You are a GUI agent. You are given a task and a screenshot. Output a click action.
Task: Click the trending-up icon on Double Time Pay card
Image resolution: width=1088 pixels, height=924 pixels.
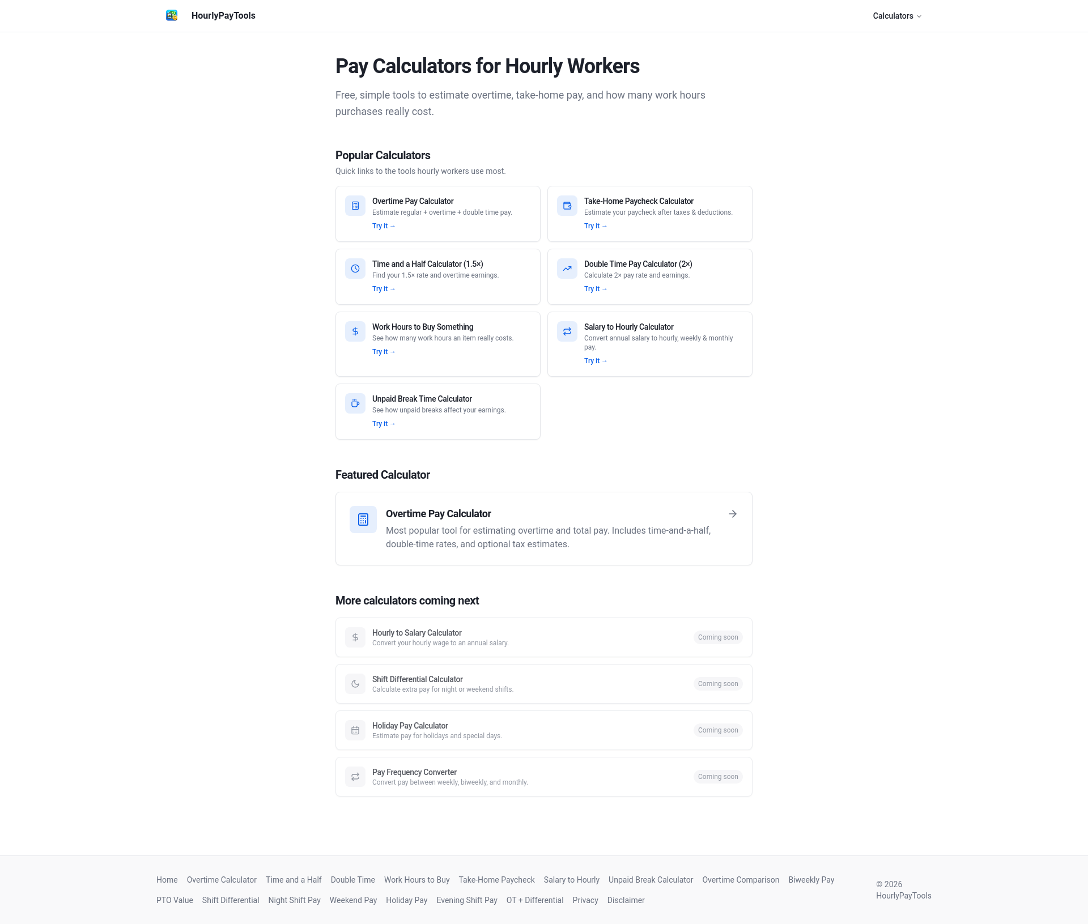[567, 269]
